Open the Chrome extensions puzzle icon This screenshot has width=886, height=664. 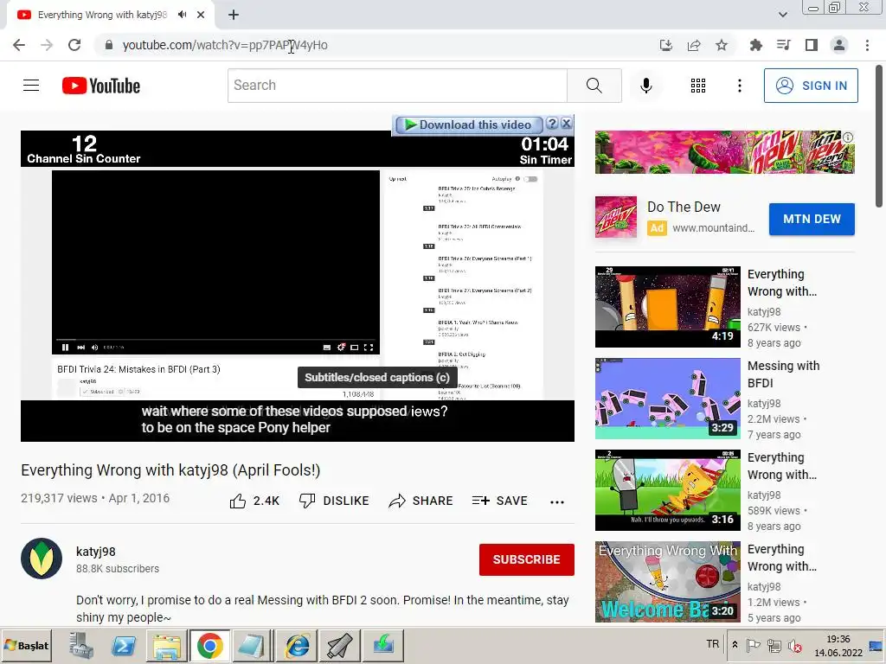point(755,45)
